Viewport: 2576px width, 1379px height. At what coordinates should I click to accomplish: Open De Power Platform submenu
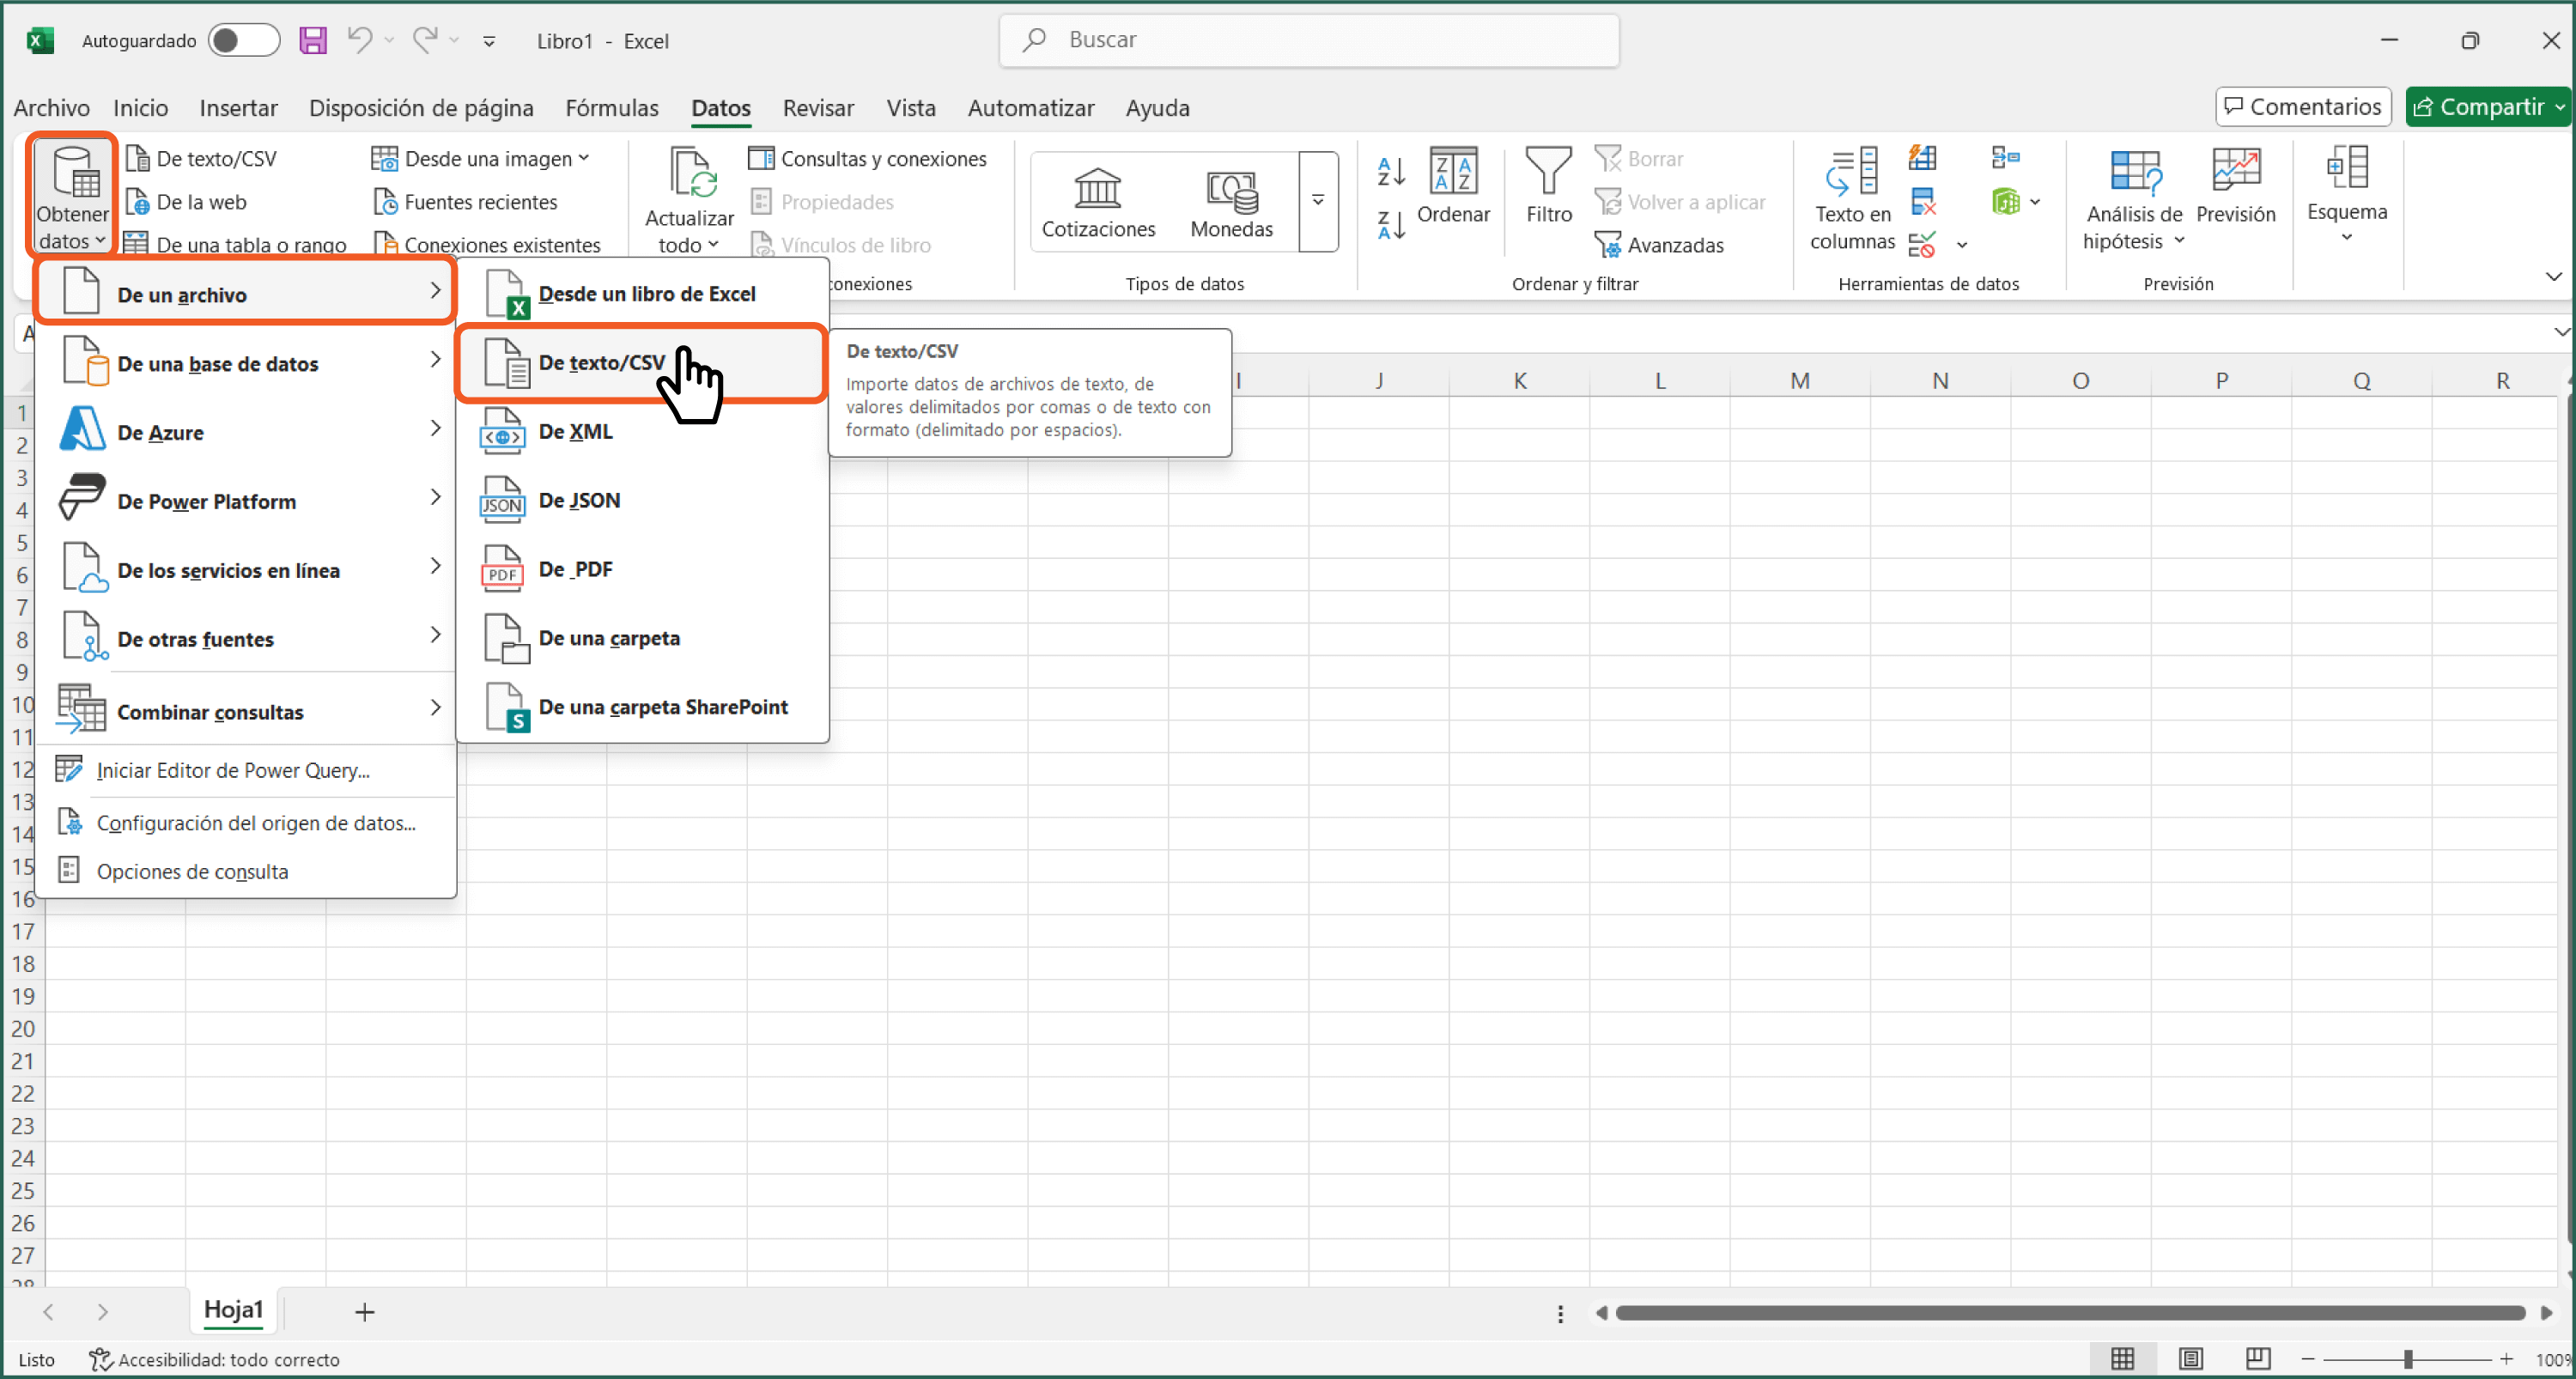pos(245,501)
